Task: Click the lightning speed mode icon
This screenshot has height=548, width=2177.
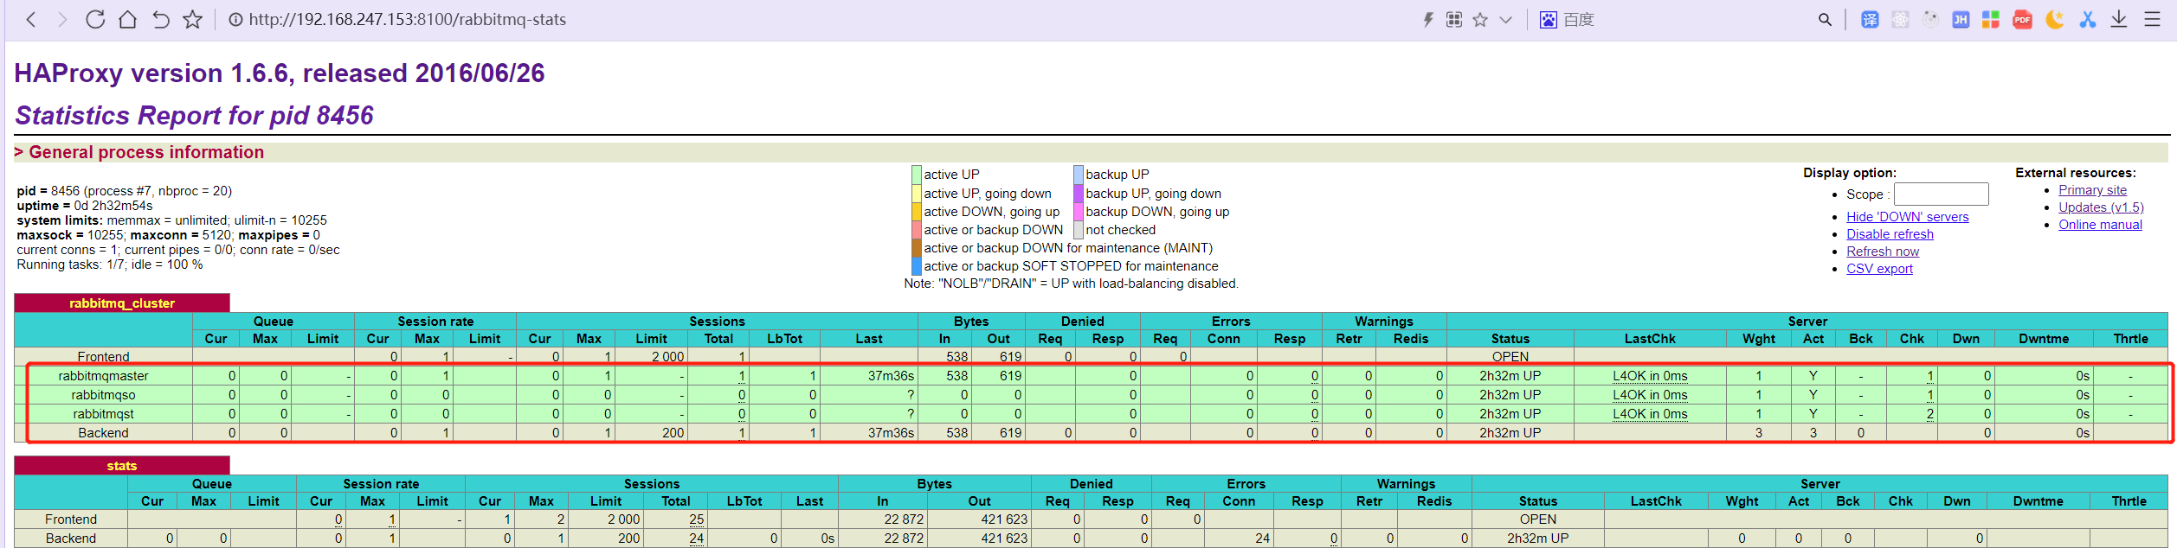Action: [x=1428, y=19]
